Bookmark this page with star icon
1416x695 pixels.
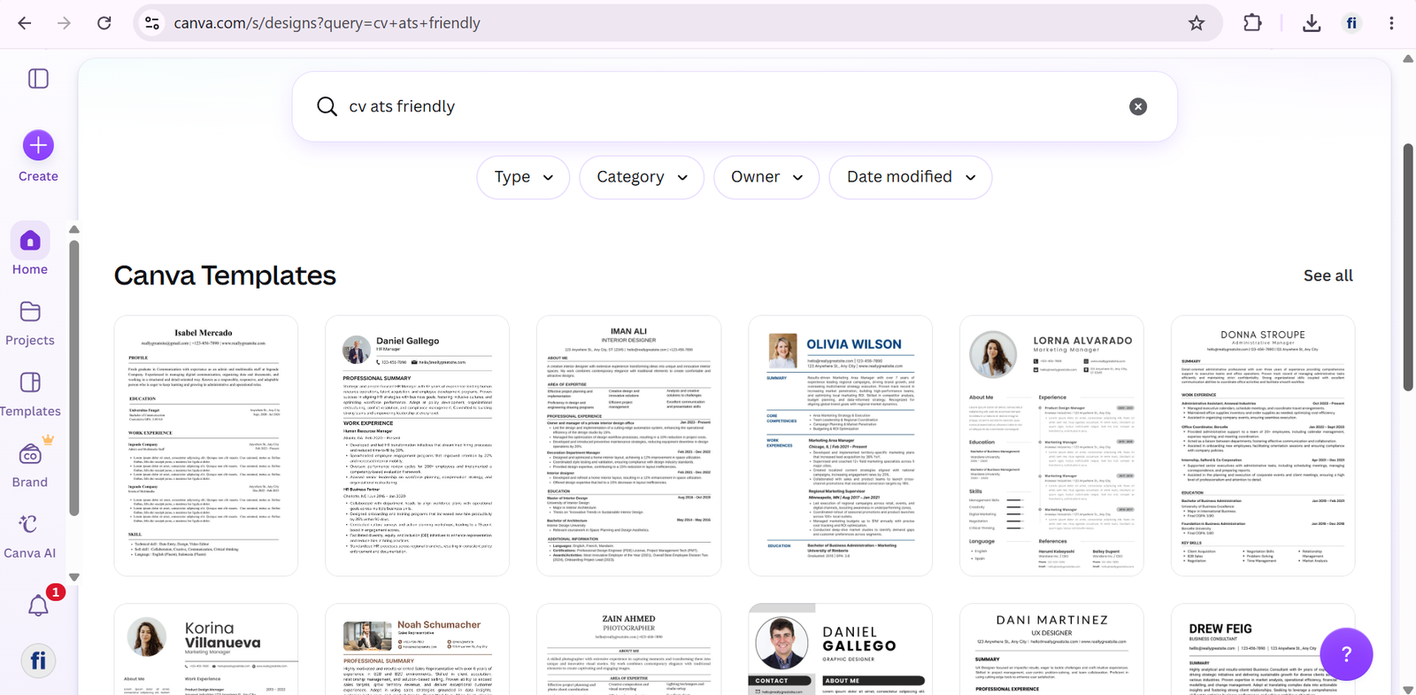[x=1197, y=23]
